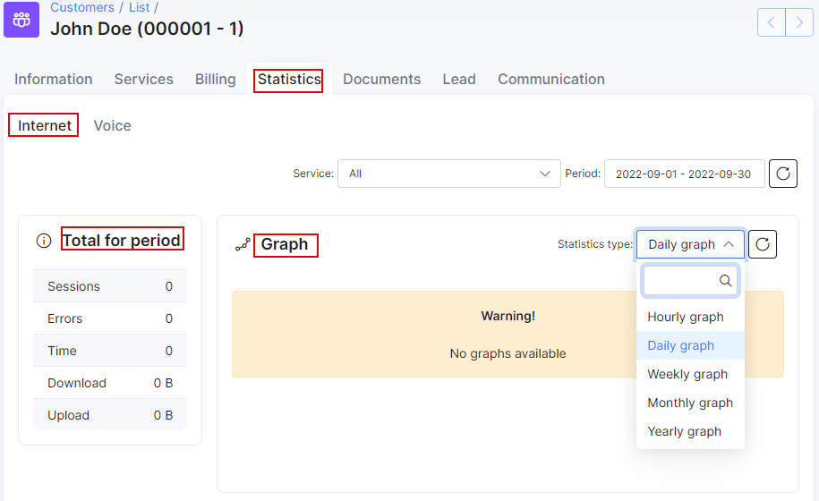Screen dimensions: 819x501
Task: Follow the List breadcrumb link
Action: [x=139, y=7]
